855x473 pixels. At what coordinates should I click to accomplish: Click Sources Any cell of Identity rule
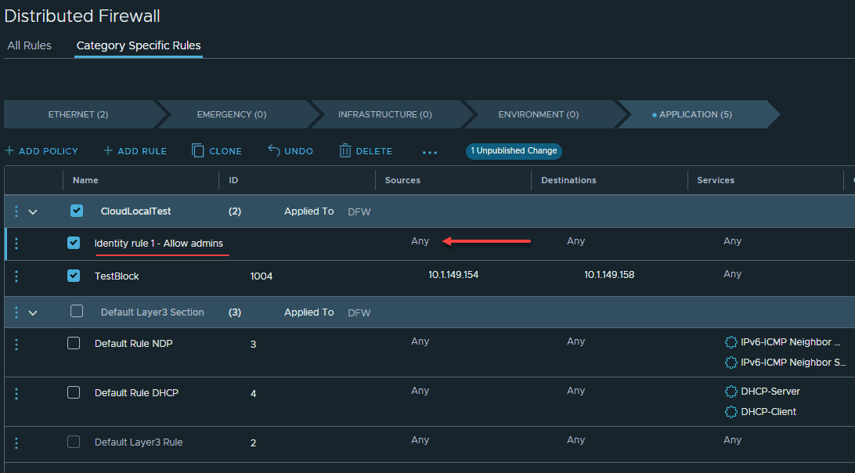coord(420,241)
